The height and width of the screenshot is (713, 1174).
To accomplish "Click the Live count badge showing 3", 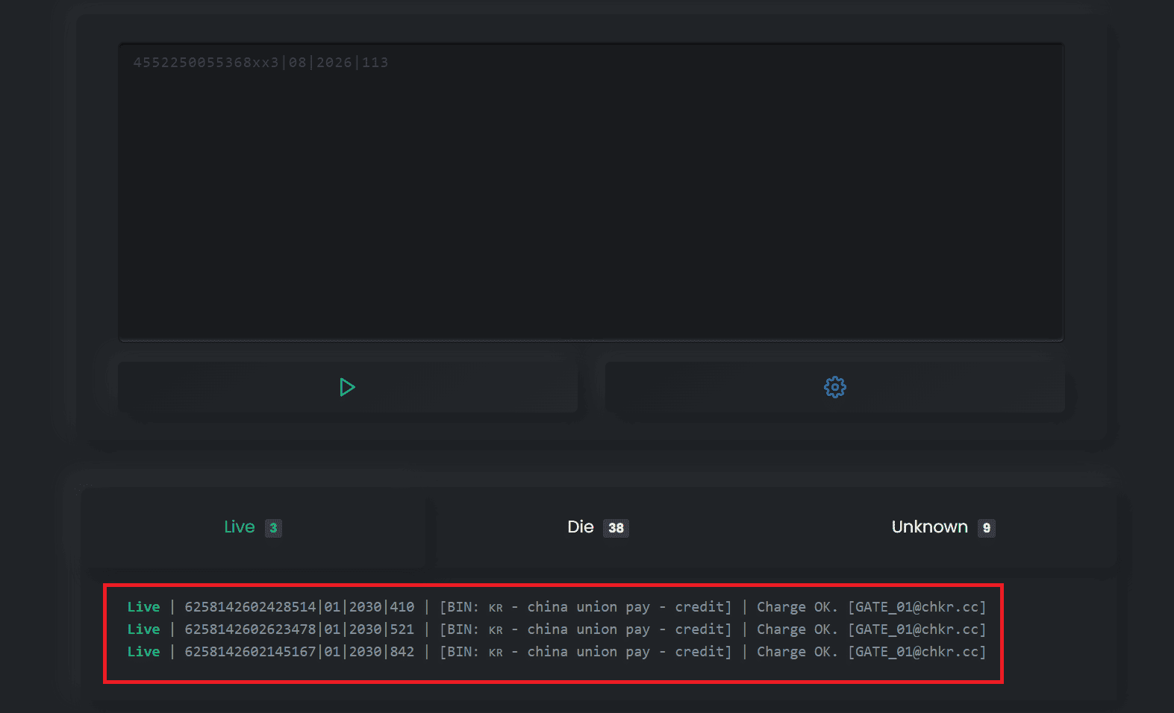I will tap(273, 528).
